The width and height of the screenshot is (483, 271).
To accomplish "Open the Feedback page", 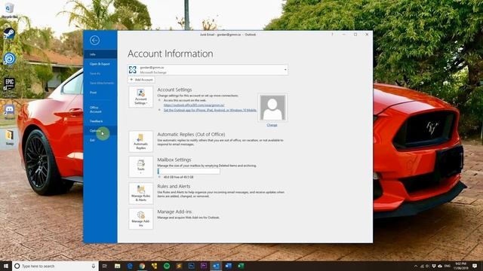I will (100, 121).
